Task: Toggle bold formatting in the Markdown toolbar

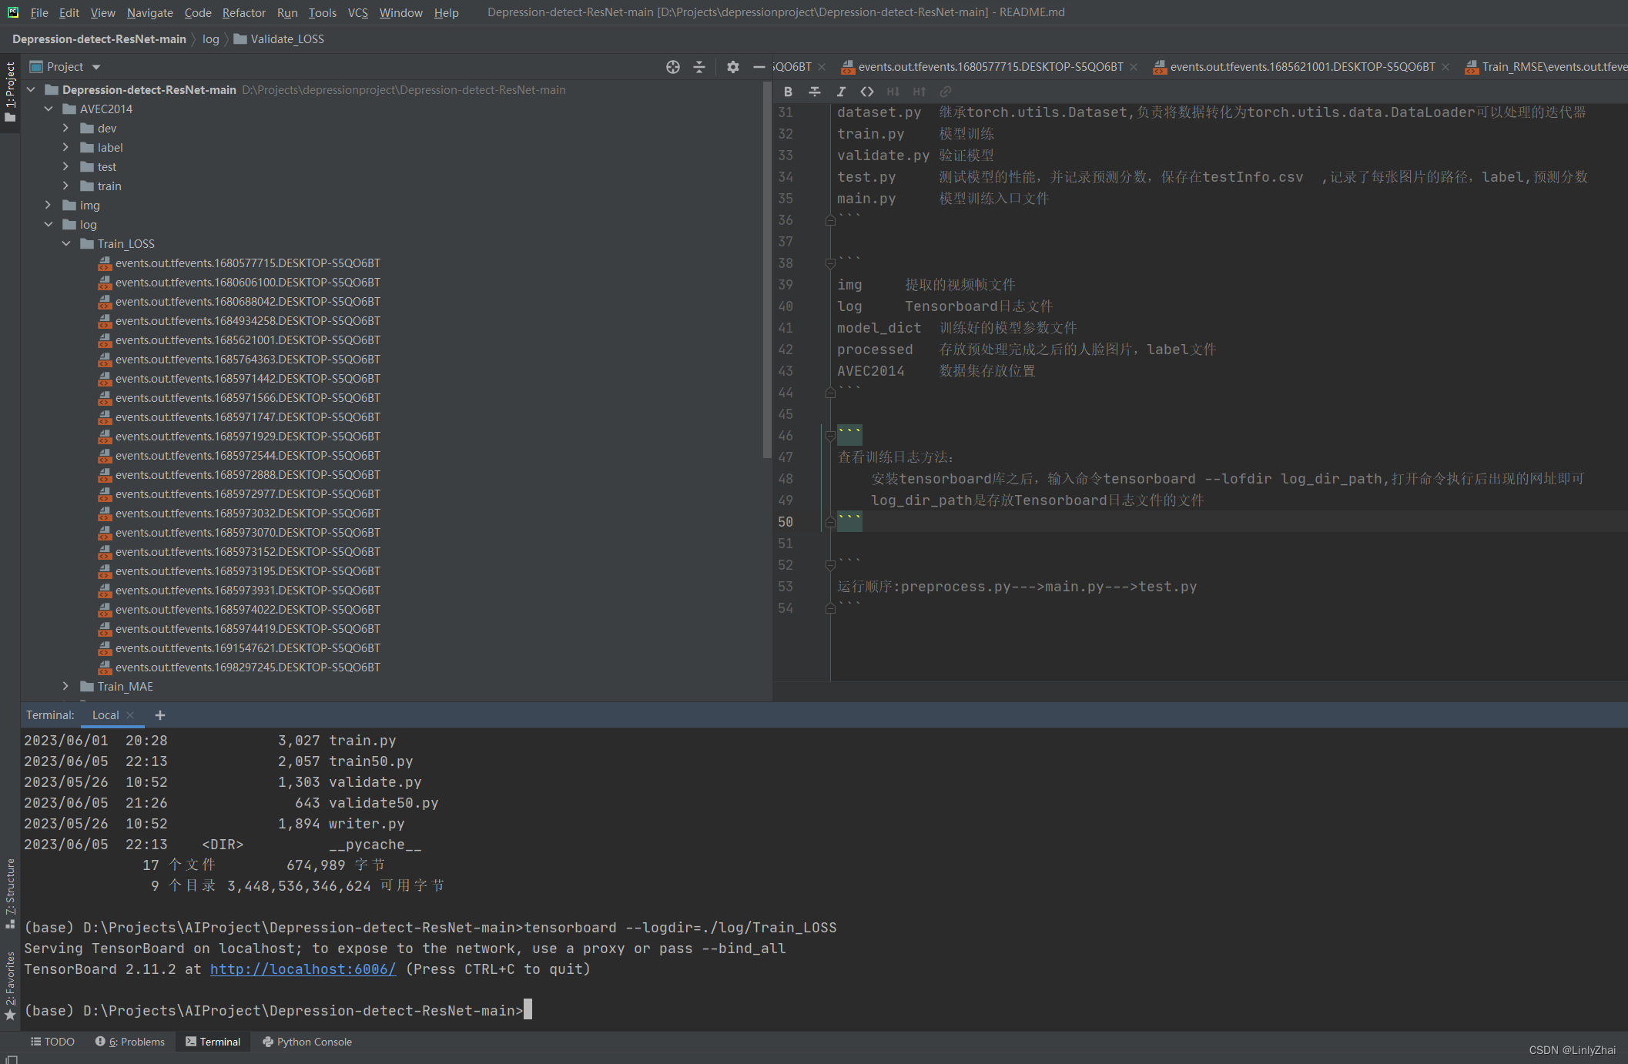Action: pyautogui.click(x=788, y=92)
